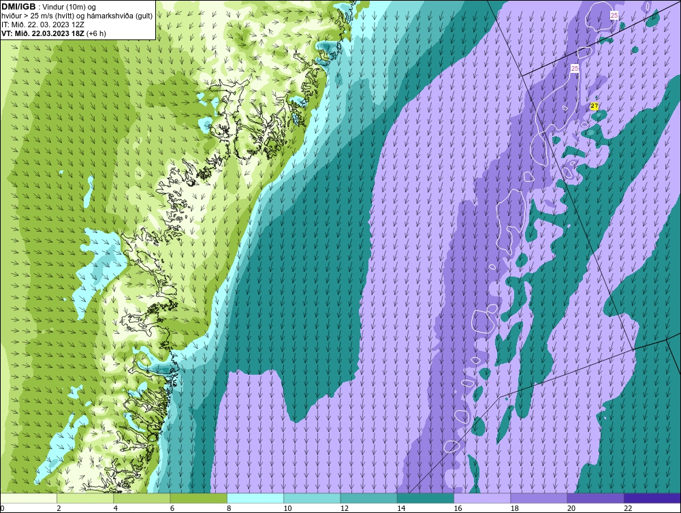Click the legend scale number 14

pyautogui.click(x=401, y=508)
